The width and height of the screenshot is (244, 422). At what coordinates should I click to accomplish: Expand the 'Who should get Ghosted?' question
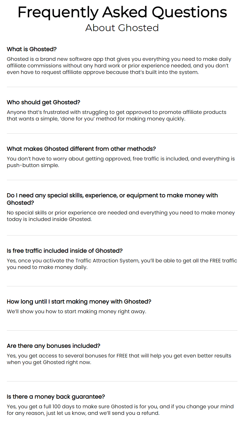pyautogui.click(x=43, y=102)
